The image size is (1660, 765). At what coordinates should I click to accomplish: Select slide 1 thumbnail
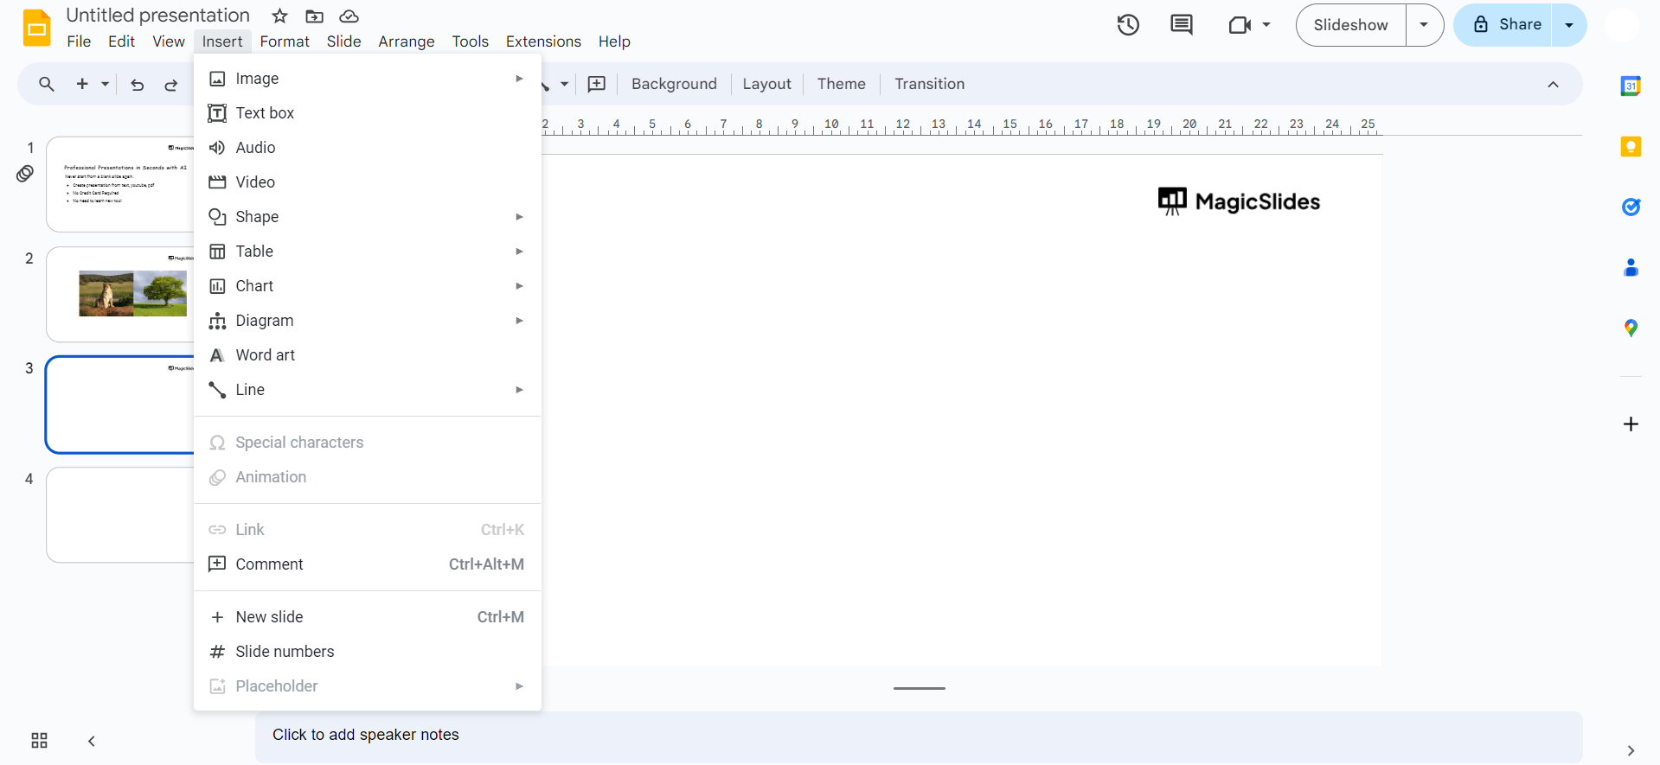point(120,184)
